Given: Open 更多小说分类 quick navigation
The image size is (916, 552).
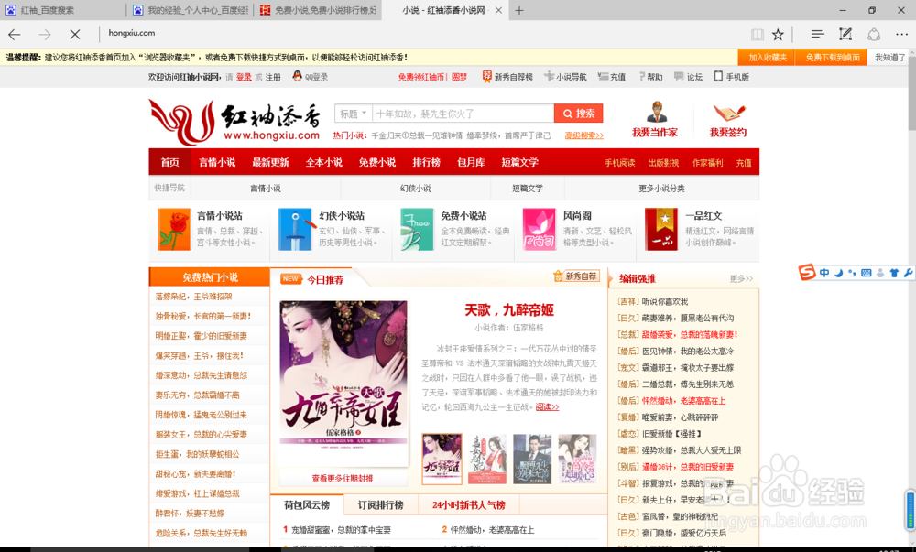Looking at the screenshot, I should [661, 189].
